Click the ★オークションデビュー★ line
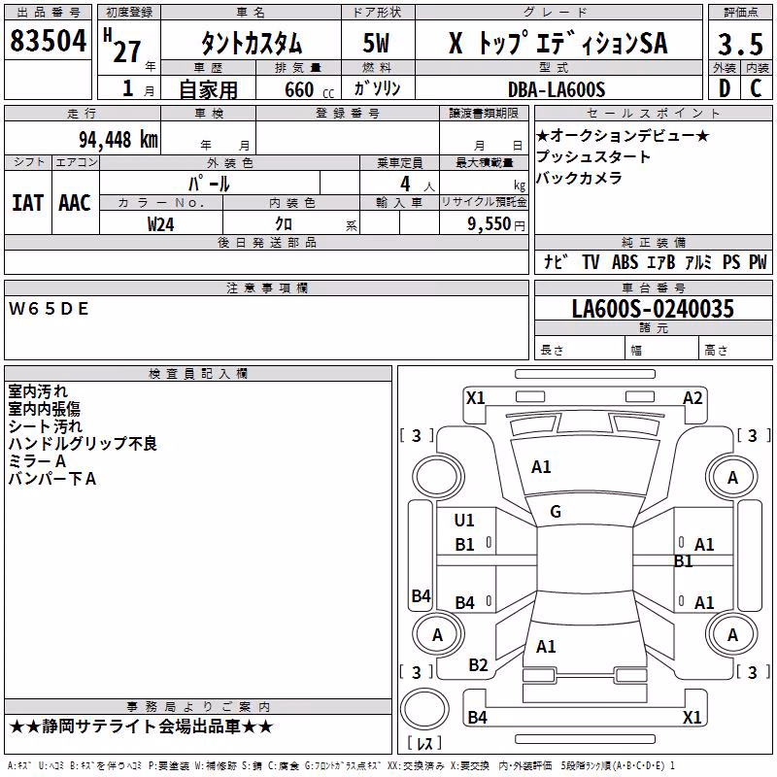777x777 pixels. click(x=623, y=135)
